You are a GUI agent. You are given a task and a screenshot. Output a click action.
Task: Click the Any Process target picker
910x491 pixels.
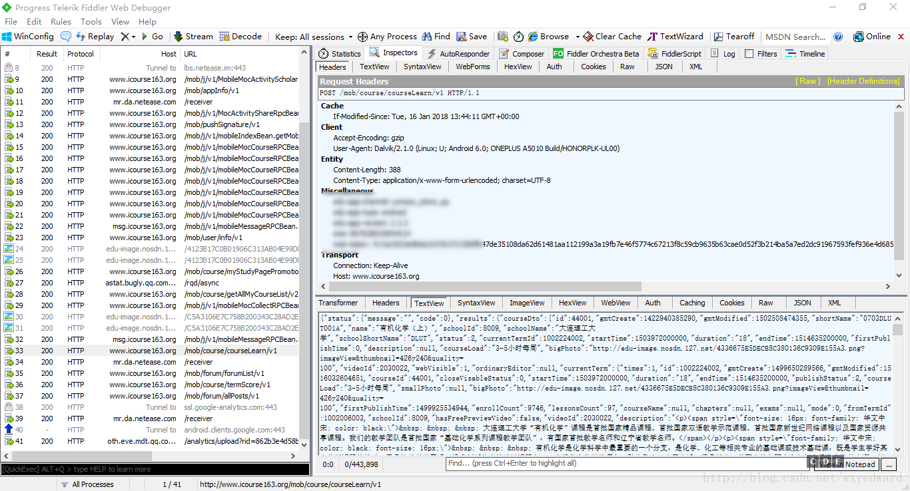pyautogui.click(x=387, y=37)
